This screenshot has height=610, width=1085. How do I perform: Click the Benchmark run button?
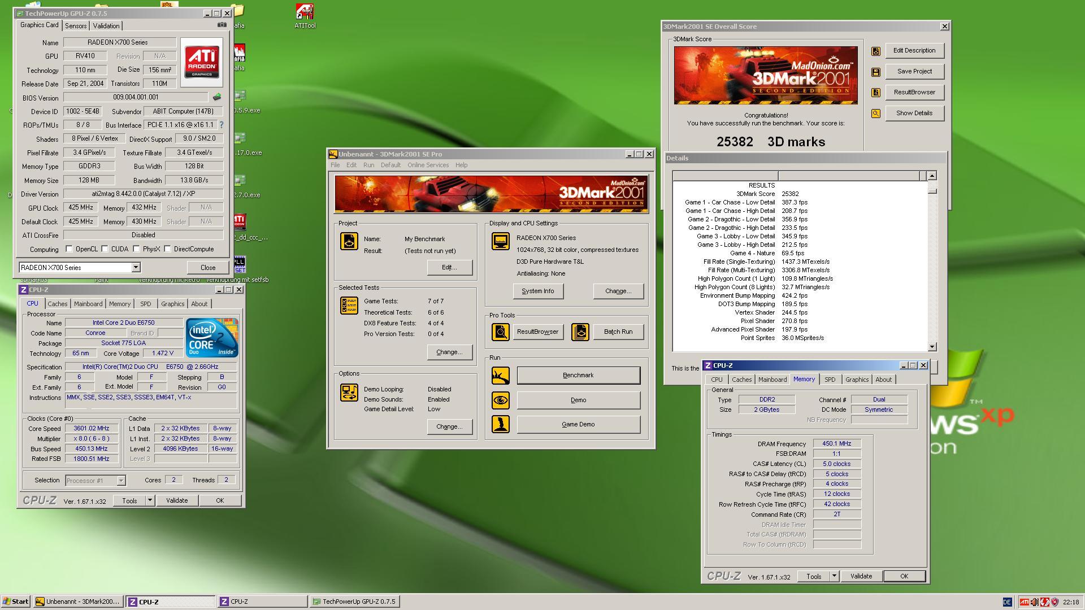click(578, 376)
